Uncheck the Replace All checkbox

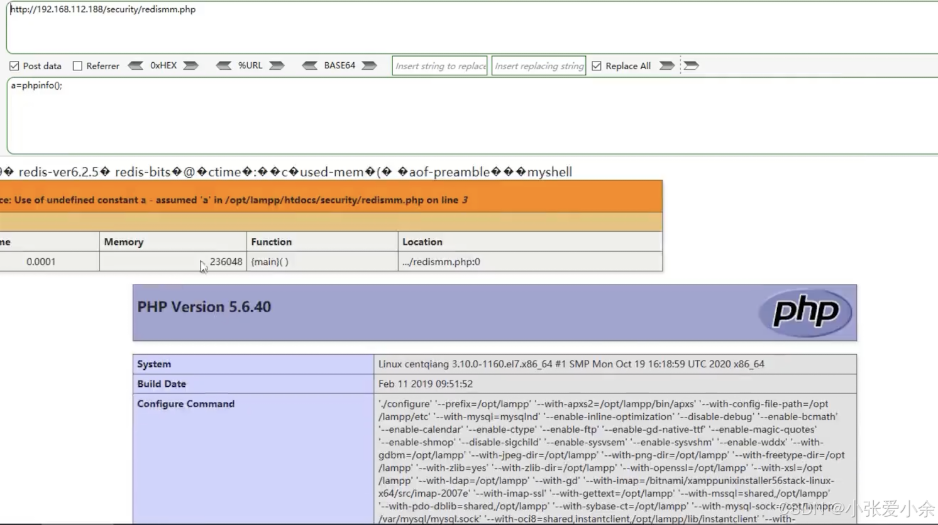(597, 66)
